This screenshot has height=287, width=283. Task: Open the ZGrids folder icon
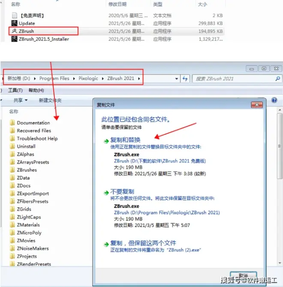click(x=12, y=209)
